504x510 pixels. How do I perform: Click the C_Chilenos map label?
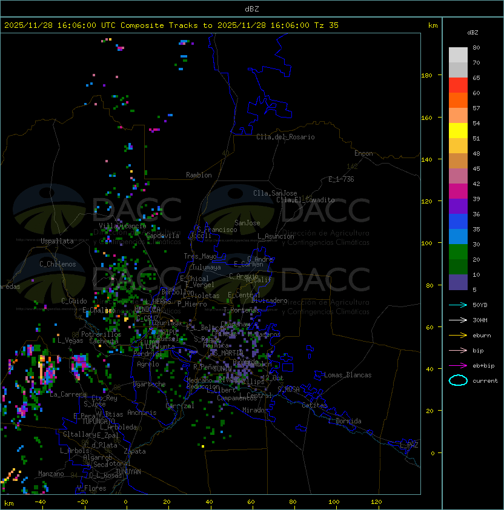click(x=58, y=264)
